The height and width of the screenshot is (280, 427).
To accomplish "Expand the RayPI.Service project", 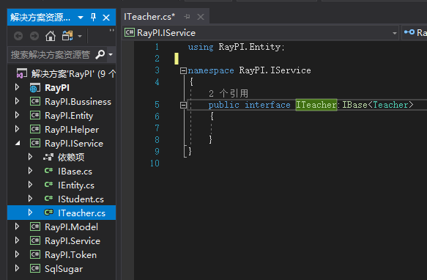I will click(17, 240).
